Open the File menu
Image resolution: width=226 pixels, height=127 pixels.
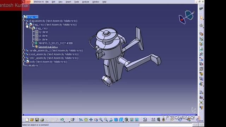(47, 2)
